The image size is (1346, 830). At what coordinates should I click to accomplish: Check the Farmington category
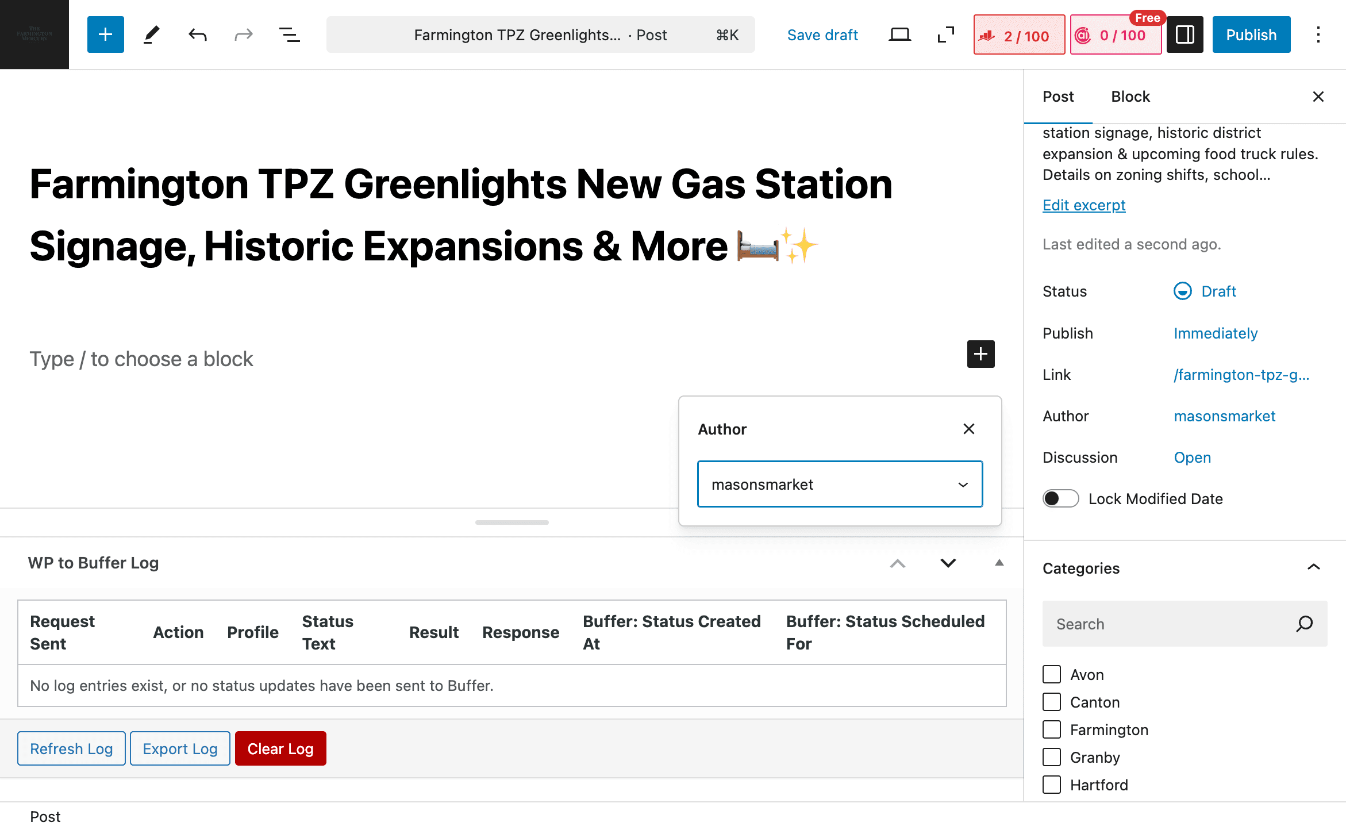pos(1052,729)
